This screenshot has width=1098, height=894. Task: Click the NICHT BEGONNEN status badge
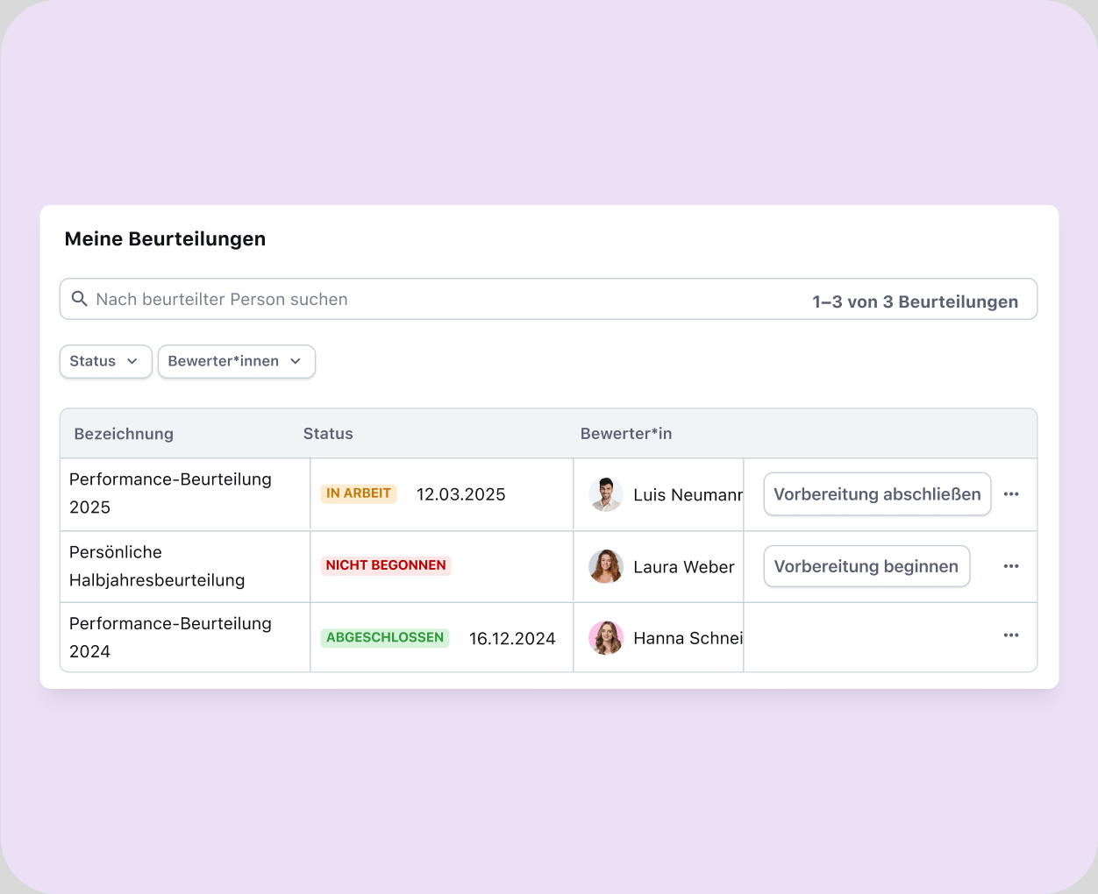386,565
